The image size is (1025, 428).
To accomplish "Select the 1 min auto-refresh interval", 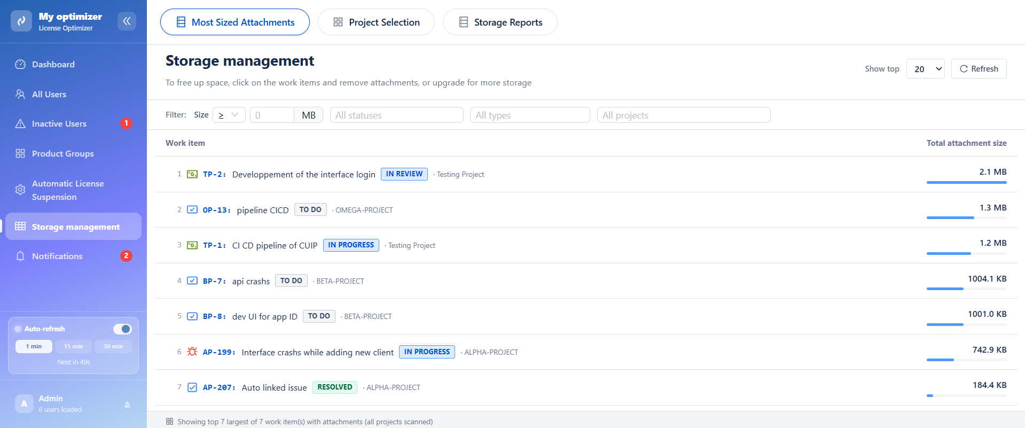I will tap(34, 346).
